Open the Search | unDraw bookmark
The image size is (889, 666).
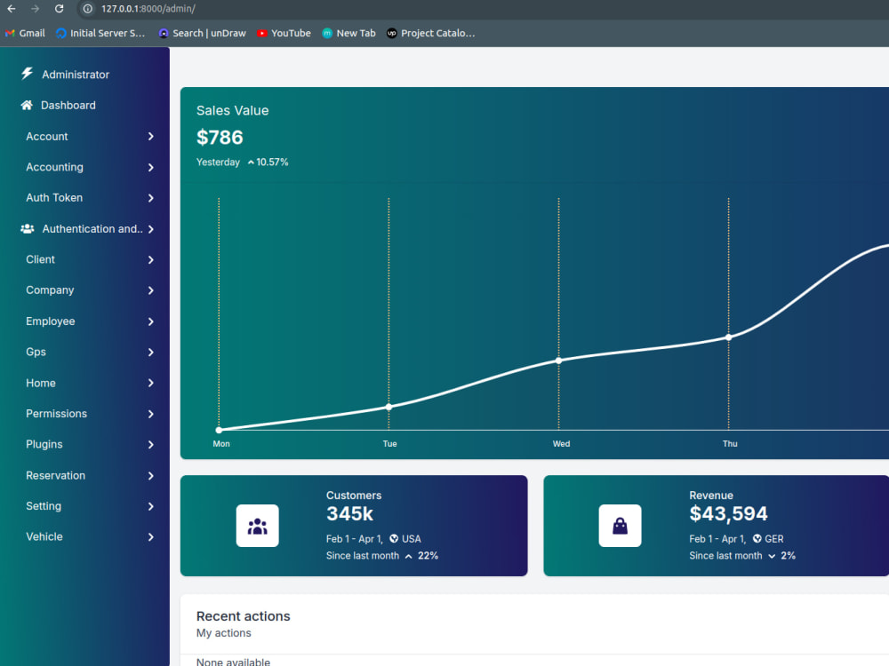(203, 33)
